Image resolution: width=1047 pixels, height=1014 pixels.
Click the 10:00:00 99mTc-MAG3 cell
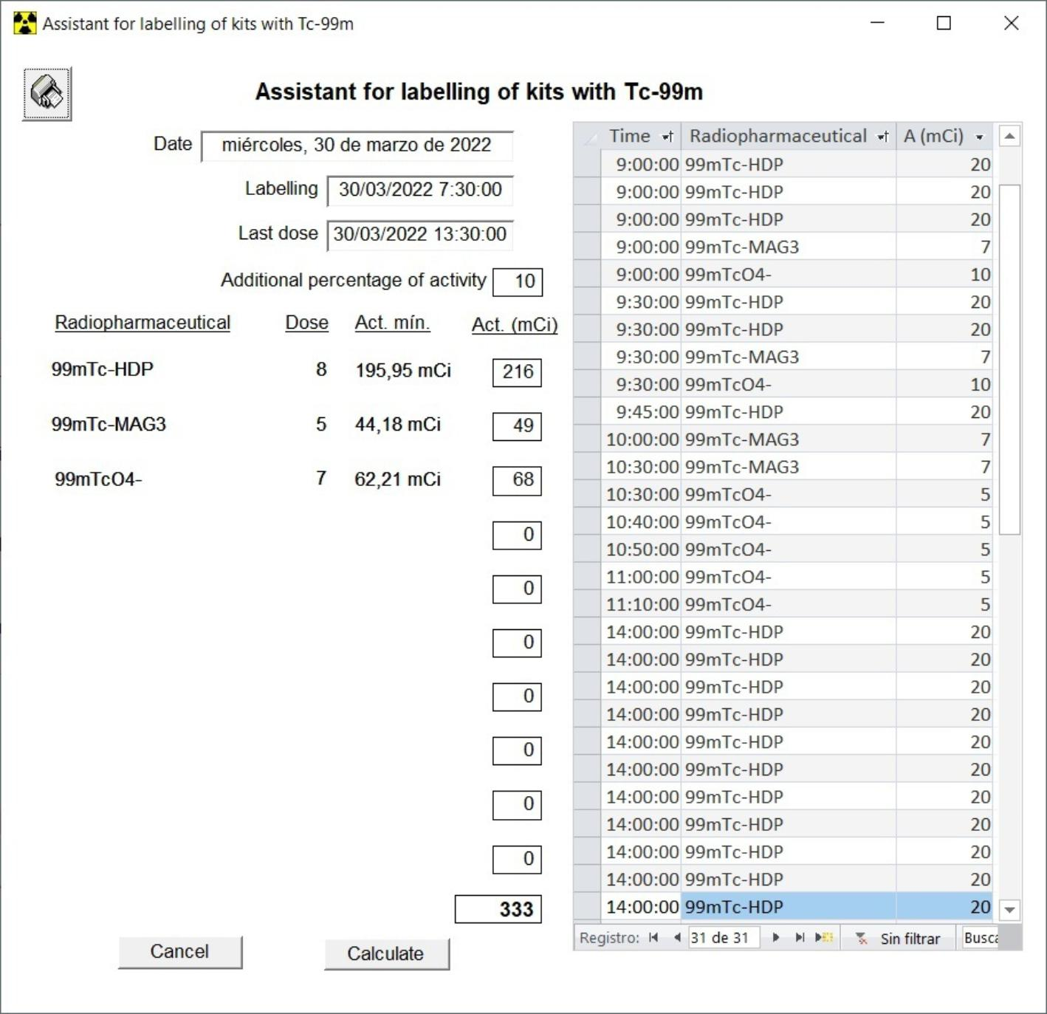[789, 439]
